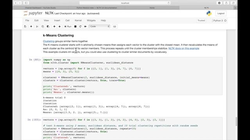The width and height of the screenshot is (250, 140).
Task: Open the Widgets menu
Action: point(91,21)
